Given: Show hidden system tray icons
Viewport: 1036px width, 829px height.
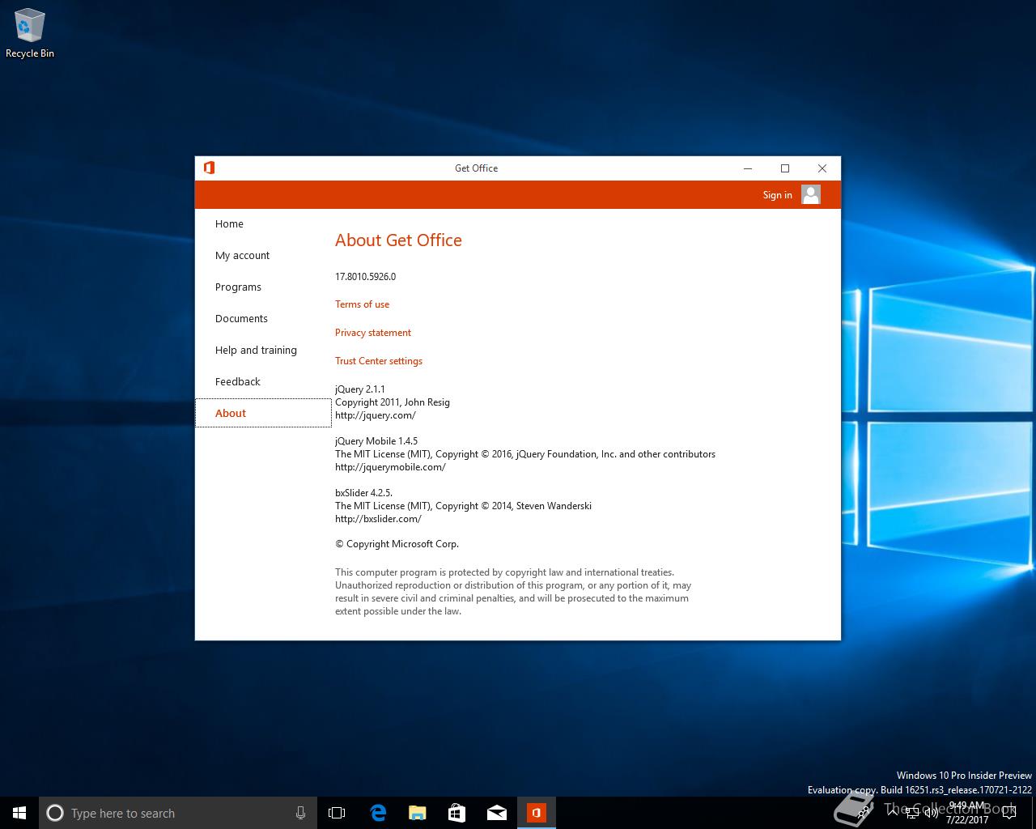Looking at the screenshot, I should pos(893,813).
